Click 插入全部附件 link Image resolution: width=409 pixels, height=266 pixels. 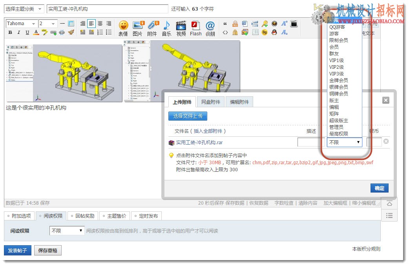pyautogui.click(x=208, y=131)
